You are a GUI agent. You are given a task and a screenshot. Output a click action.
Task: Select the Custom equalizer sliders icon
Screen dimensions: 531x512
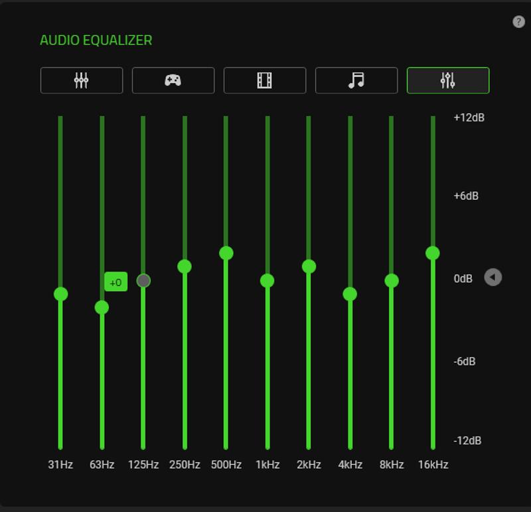coord(448,80)
